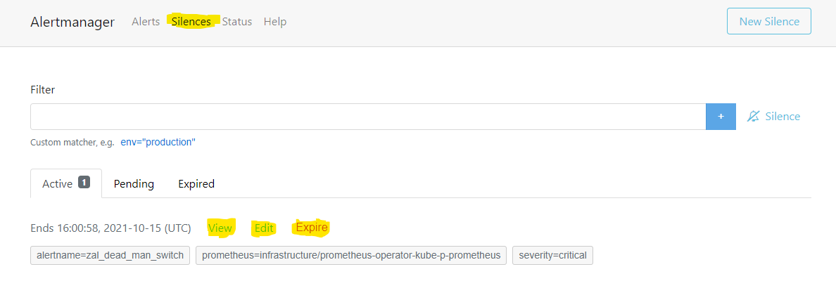Open the Help link in navbar

coord(275,22)
